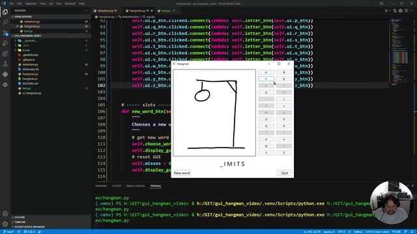Image resolution: width=417 pixels, height=234 pixels.
Task: Guess letter W in Hangman window
Action: click(x=266, y=146)
